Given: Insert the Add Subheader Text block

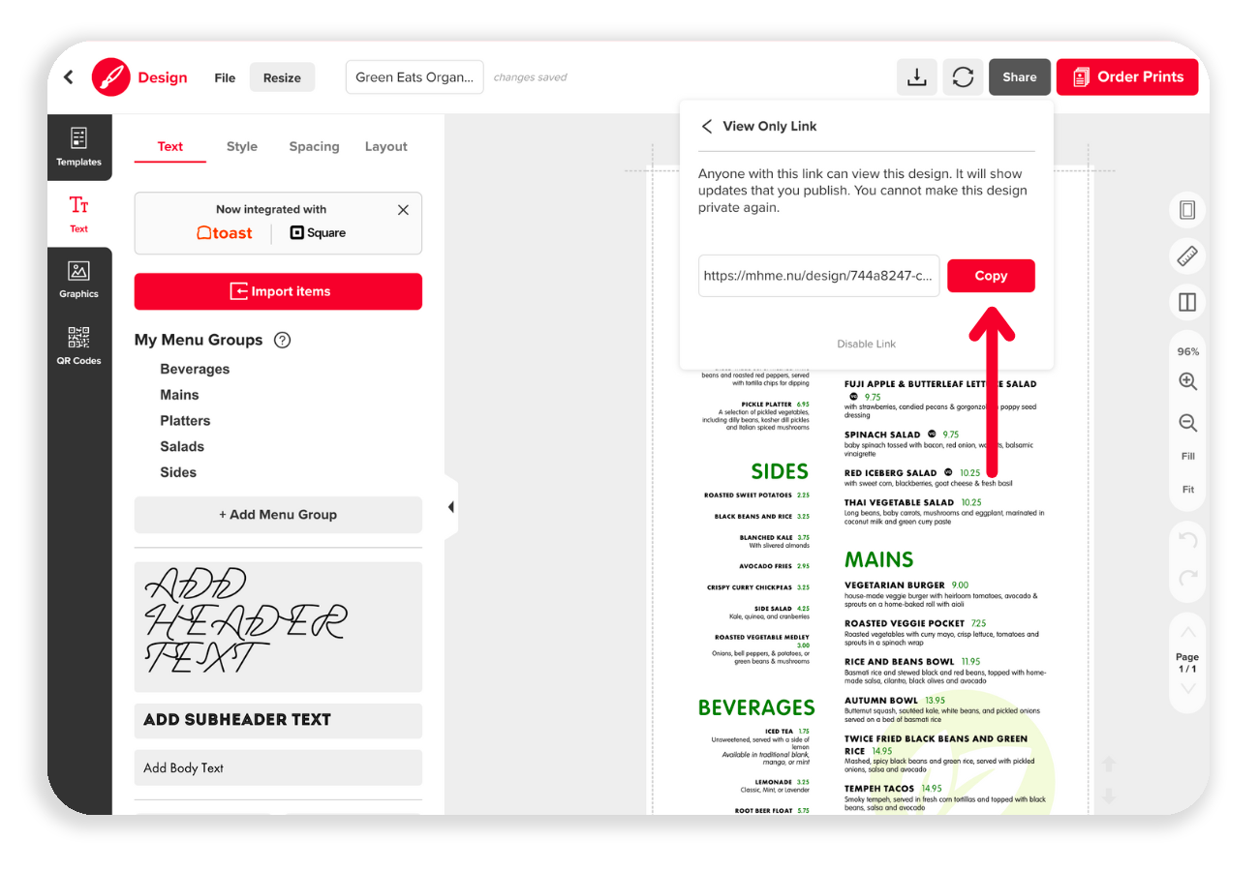Looking at the screenshot, I should (x=278, y=720).
